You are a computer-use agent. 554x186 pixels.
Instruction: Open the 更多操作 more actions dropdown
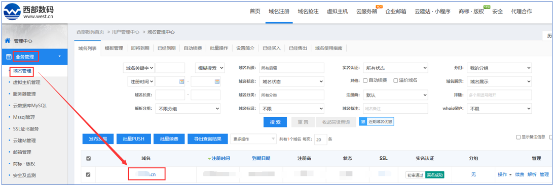click(253, 139)
